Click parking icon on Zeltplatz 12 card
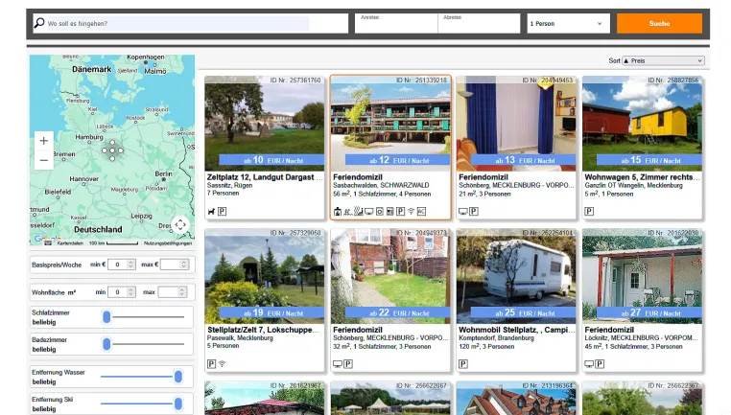 [x=222, y=212]
